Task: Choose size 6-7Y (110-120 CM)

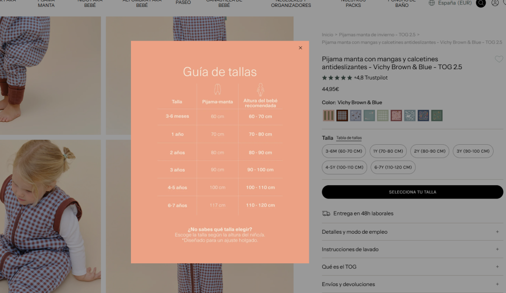Action: pos(393,167)
